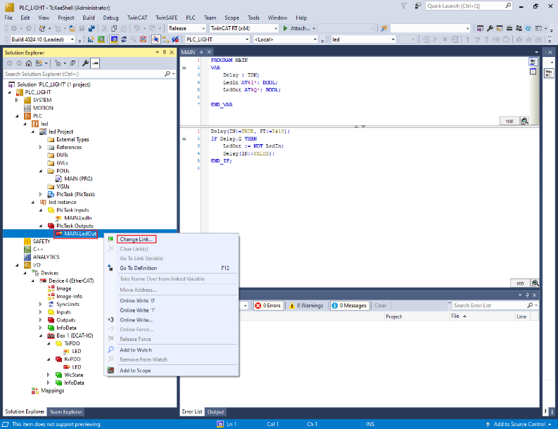Open Properties wrench icon in Solution Explorer
The image size is (558, 429).
click(x=85, y=63)
